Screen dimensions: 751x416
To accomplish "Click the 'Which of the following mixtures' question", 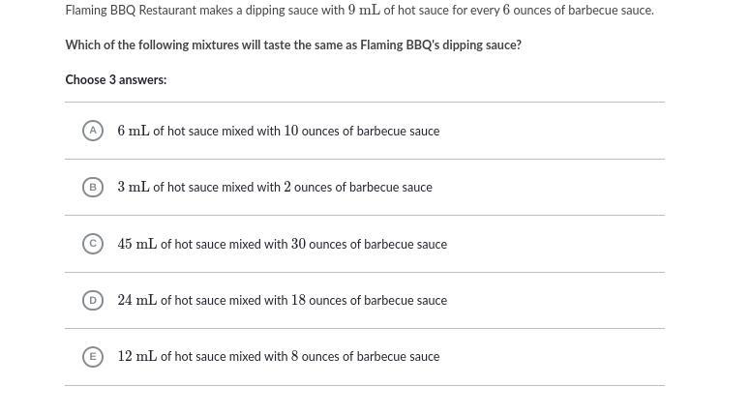I will [293, 45].
